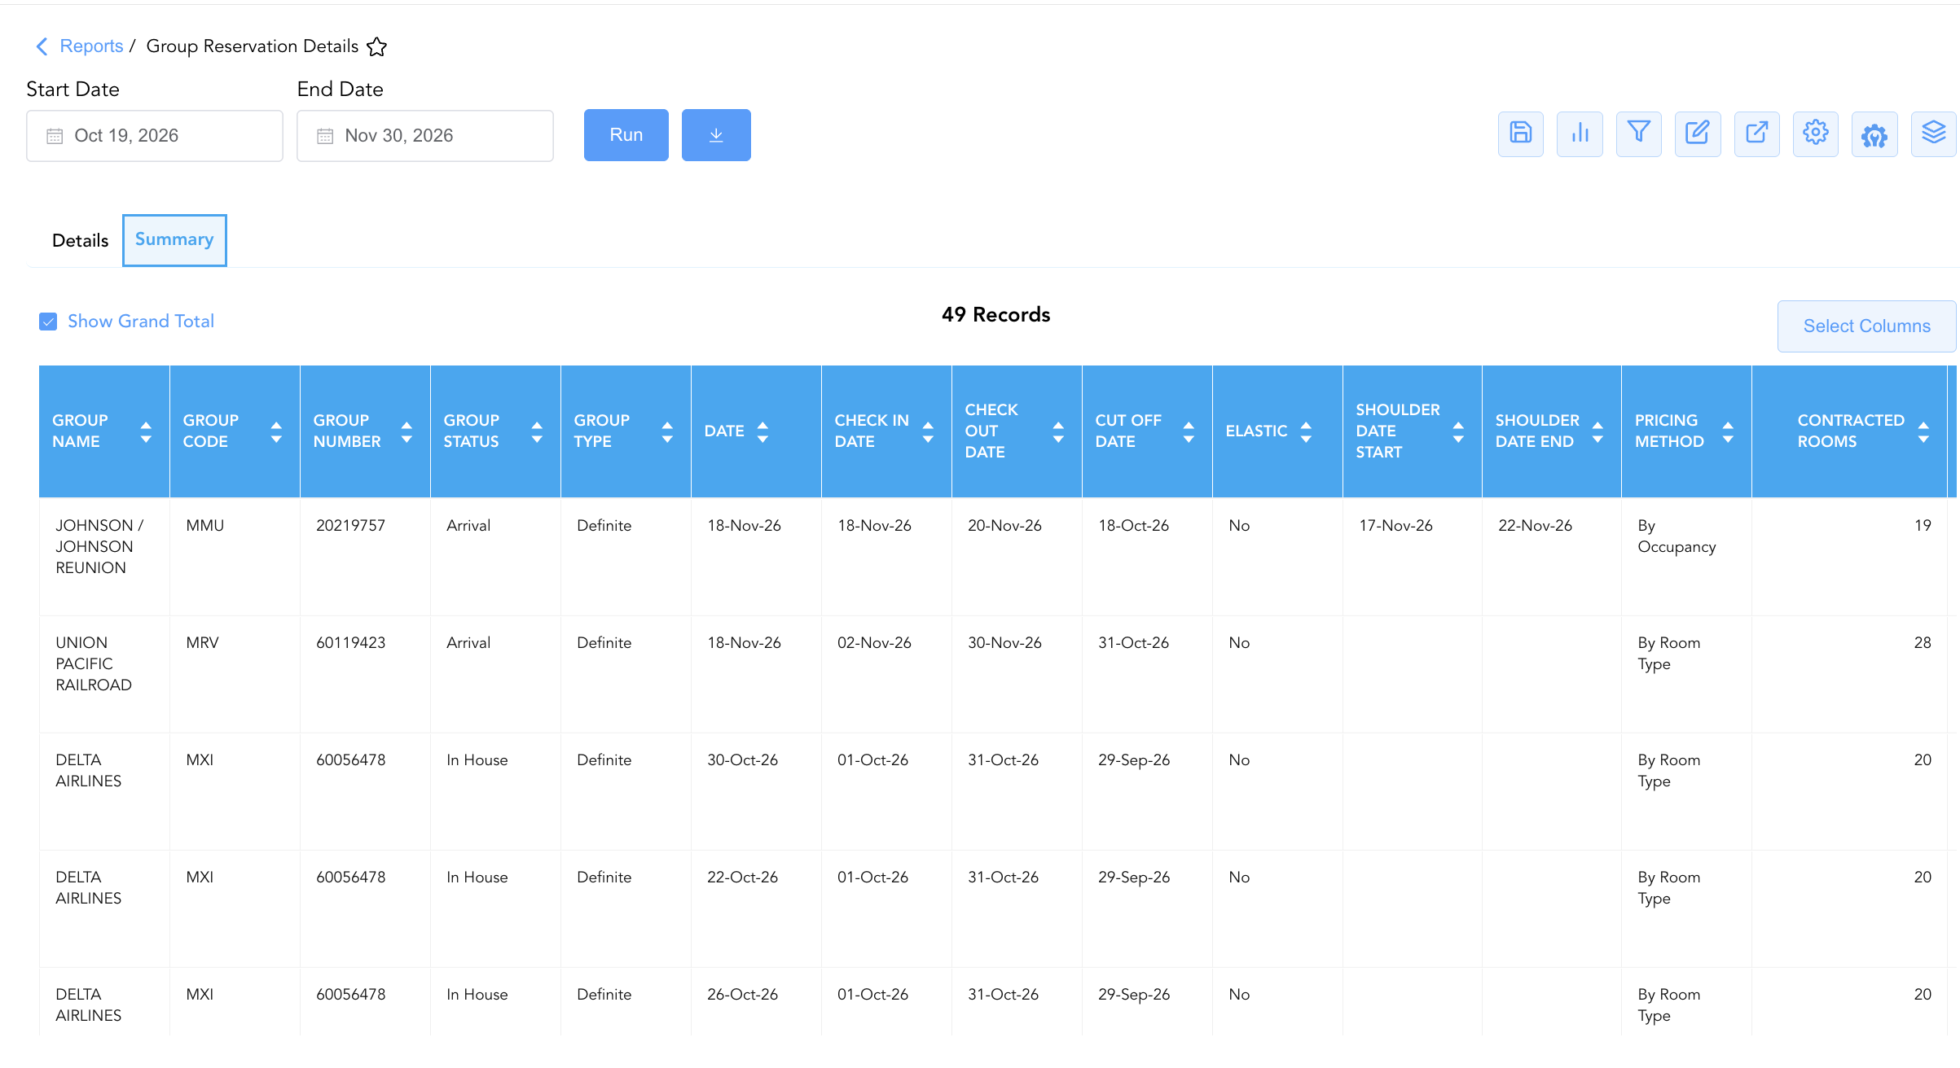This screenshot has width=1960, height=1068.
Task: Click calendar icon in Start Date field
Action: pyautogui.click(x=55, y=136)
